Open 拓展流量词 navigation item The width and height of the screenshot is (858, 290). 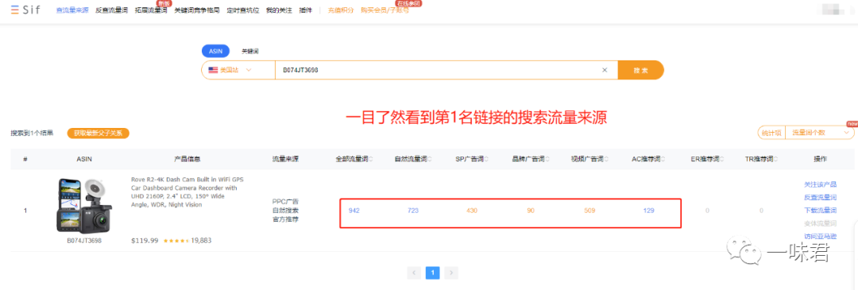(150, 10)
